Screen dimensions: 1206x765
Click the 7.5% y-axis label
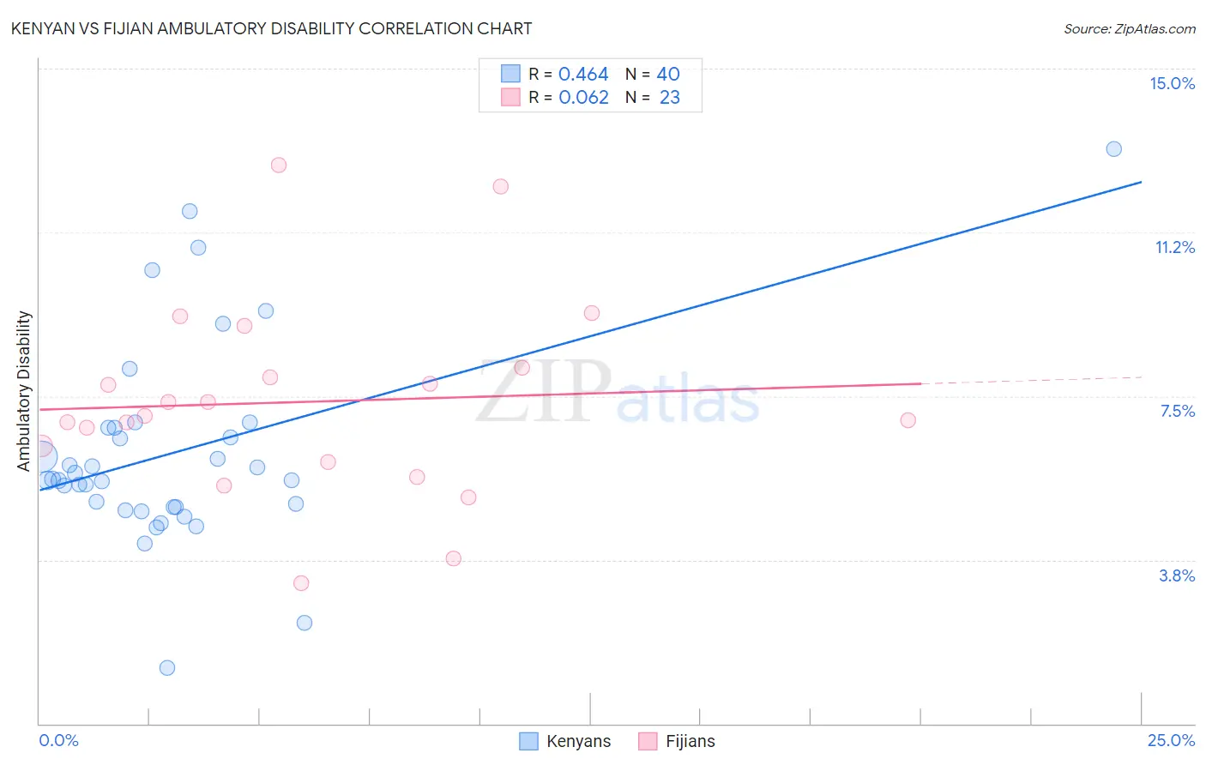tap(1177, 411)
